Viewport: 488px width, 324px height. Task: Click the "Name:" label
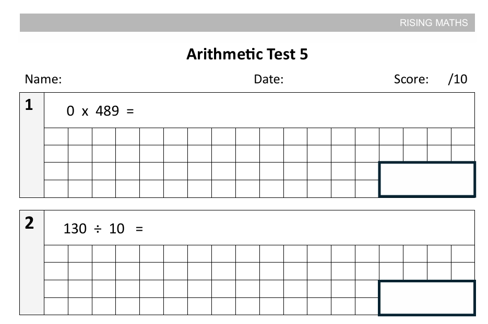click(x=43, y=80)
